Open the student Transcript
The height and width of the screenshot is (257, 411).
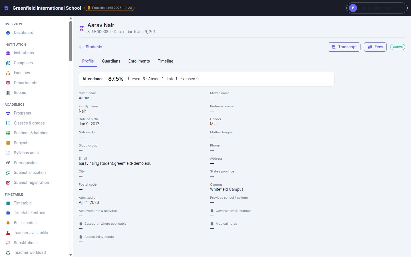(344, 47)
